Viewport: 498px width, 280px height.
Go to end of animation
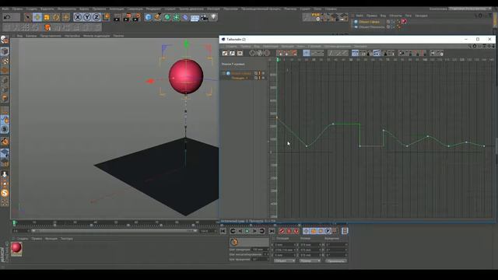(x=272, y=231)
